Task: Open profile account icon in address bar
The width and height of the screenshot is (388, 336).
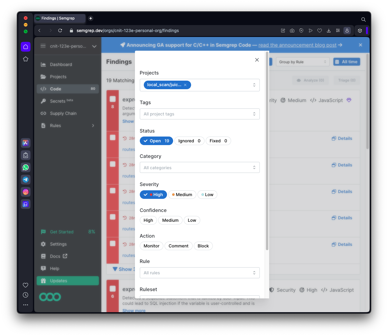Action: (x=347, y=31)
